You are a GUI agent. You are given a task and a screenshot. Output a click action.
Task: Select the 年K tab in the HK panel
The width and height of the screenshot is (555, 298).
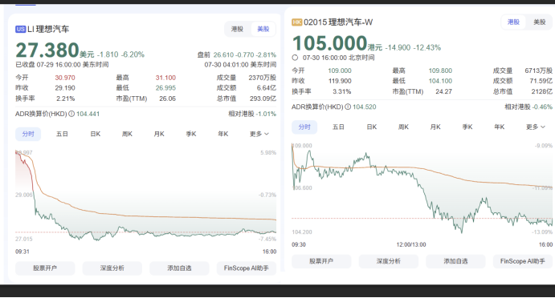click(x=500, y=127)
